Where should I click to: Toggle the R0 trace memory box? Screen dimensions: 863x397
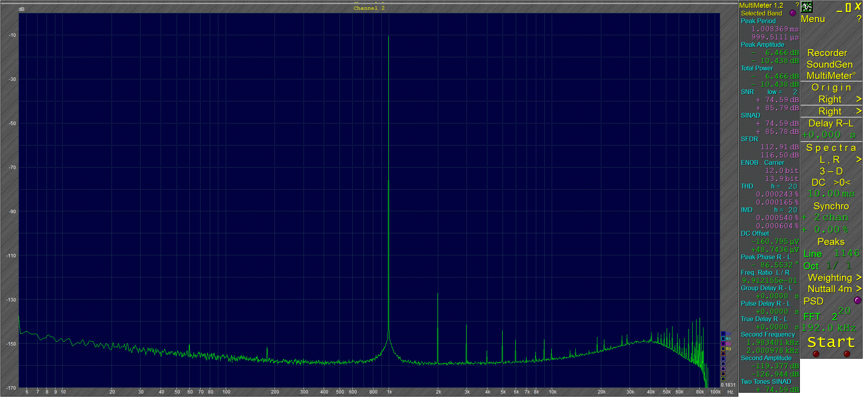[x=723, y=334]
